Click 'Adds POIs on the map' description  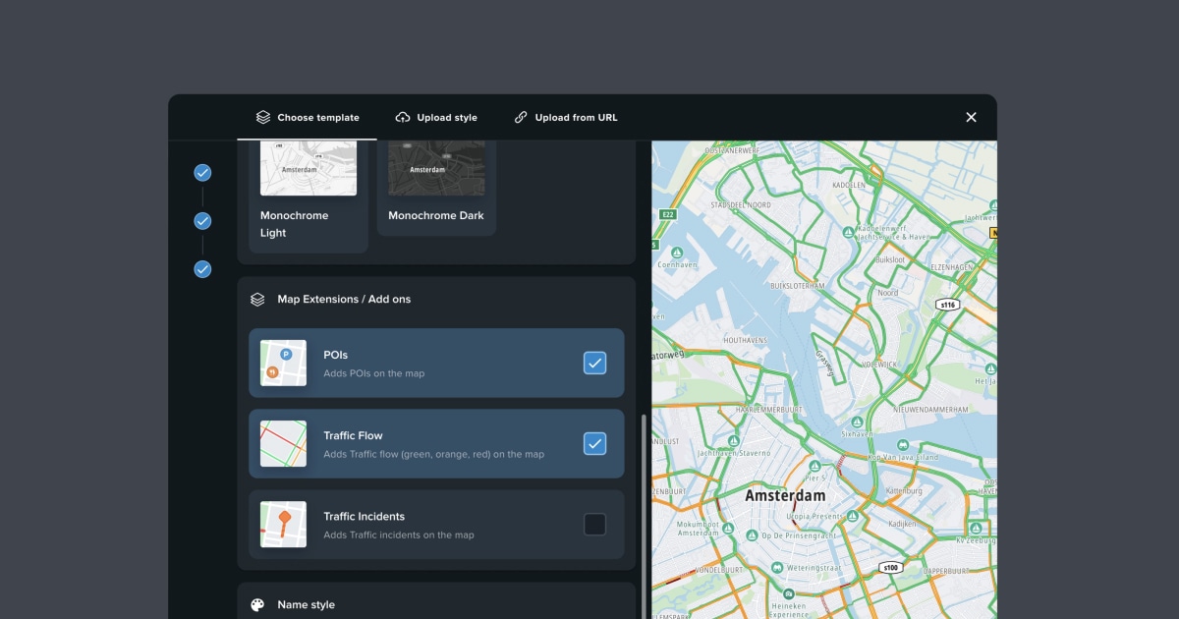373,373
